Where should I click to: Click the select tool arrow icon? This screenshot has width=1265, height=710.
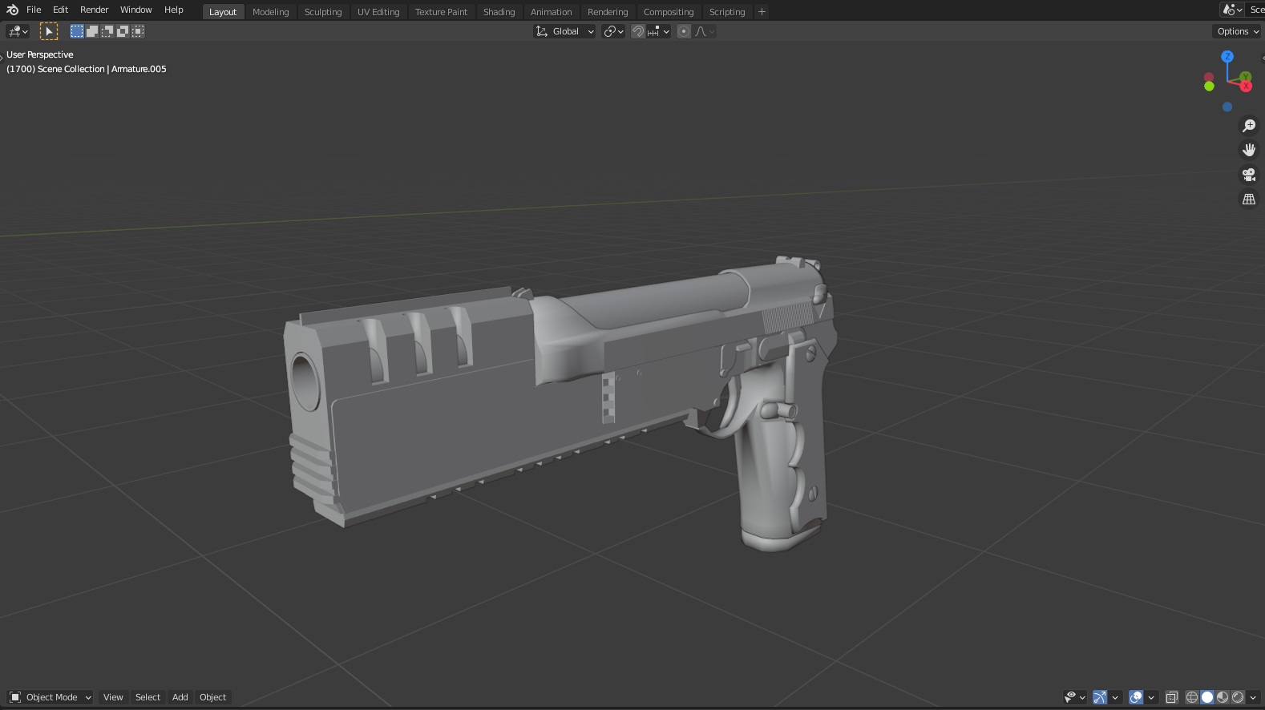pyautogui.click(x=49, y=31)
